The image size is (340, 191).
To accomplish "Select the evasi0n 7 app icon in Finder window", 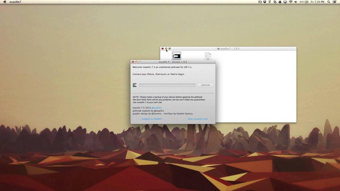I will tap(176, 56).
